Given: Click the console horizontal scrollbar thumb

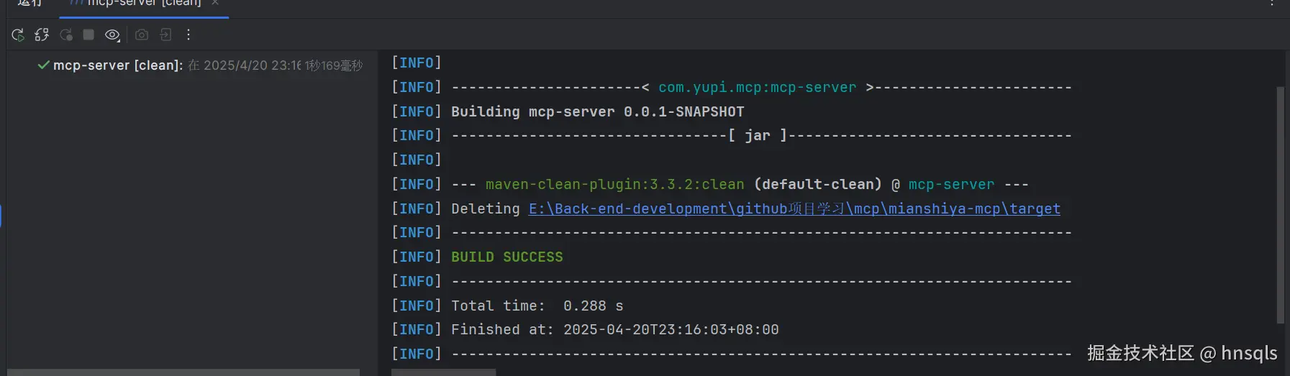Looking at the screenshot, I should 443,372.
